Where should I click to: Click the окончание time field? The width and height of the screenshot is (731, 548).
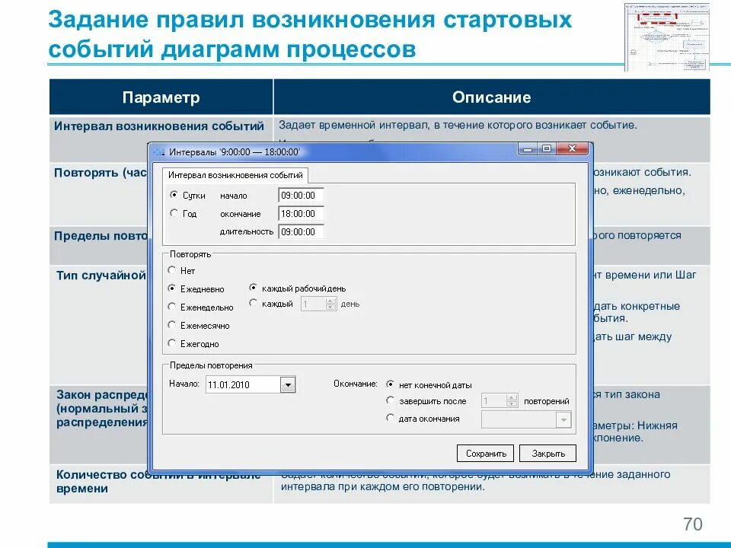[301, 213]
